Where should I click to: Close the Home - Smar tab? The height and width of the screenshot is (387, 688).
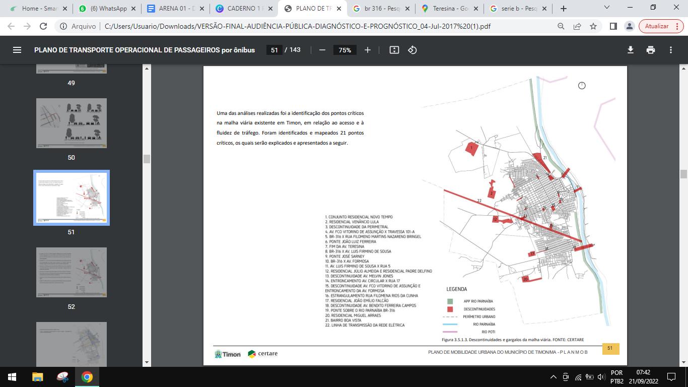point(64,9)
